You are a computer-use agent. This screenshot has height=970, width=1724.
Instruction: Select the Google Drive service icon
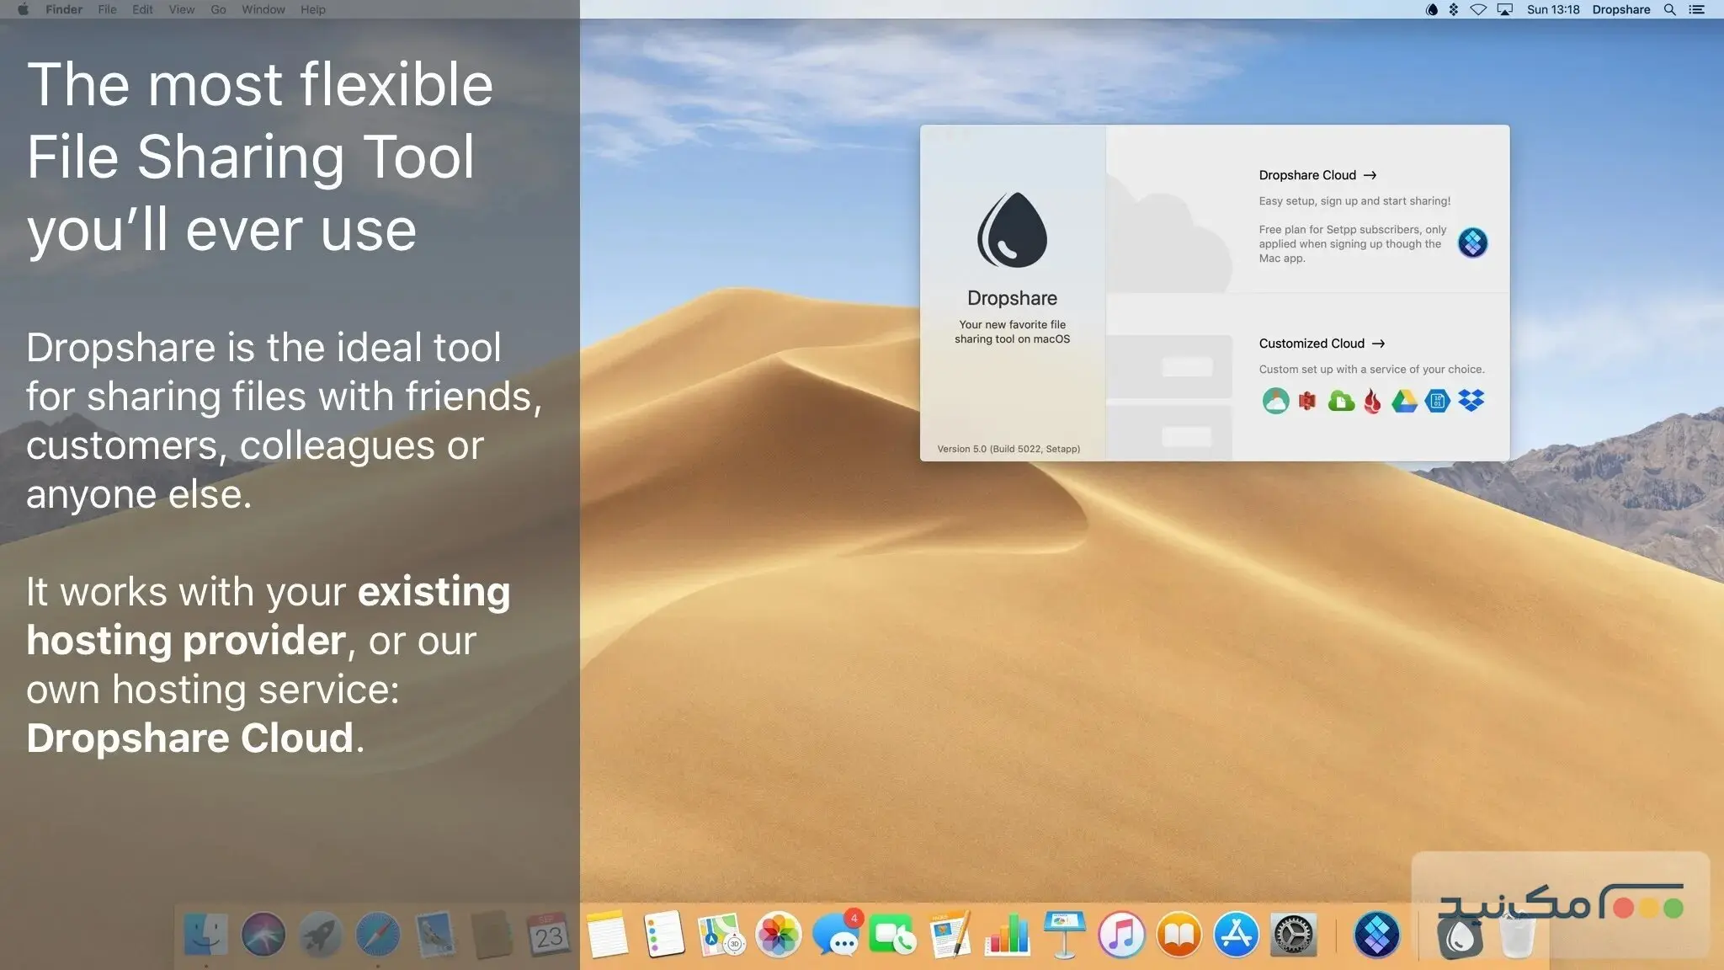click(x=1404, y=401)
